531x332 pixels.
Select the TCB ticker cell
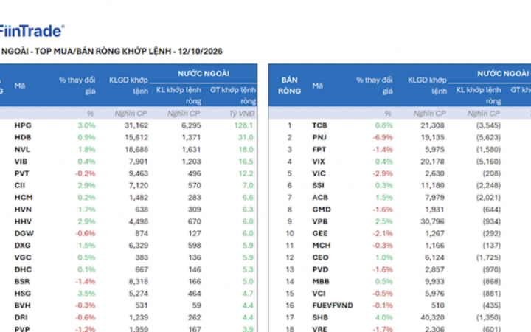[x=319, y=125]
